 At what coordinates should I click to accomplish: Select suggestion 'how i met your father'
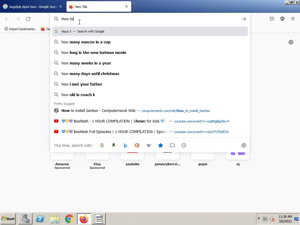[150, 84]
